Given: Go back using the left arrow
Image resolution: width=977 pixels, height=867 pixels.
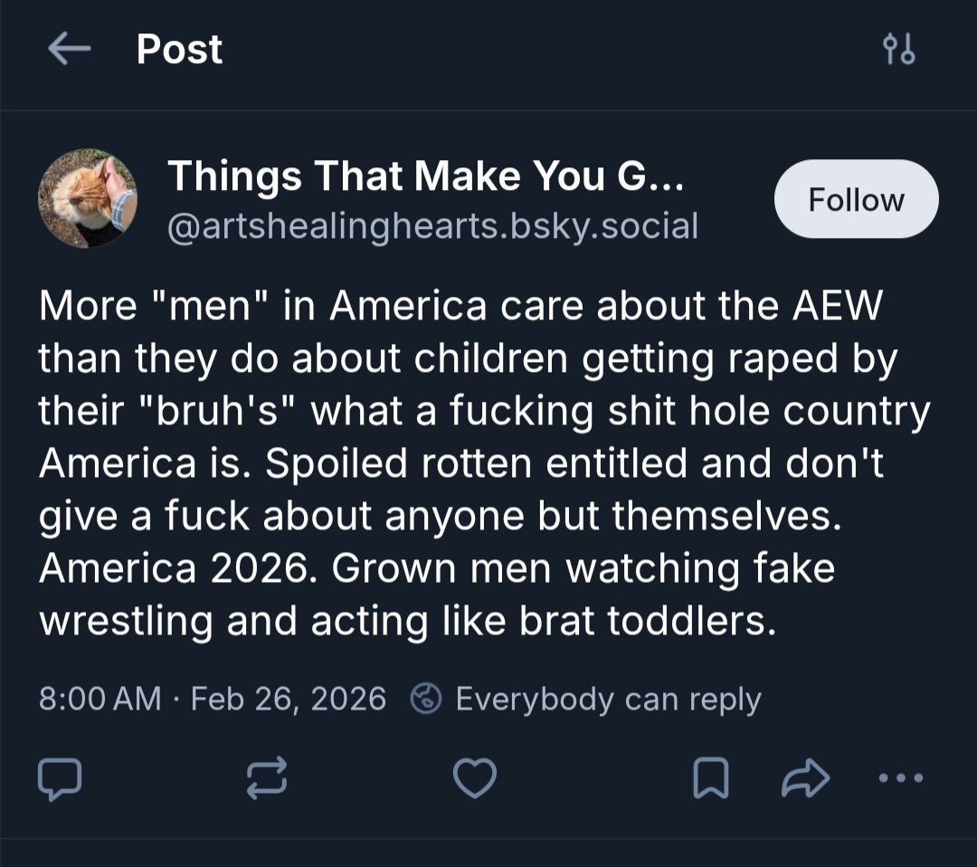Looking at the screenshot, I should coord(69,50).
